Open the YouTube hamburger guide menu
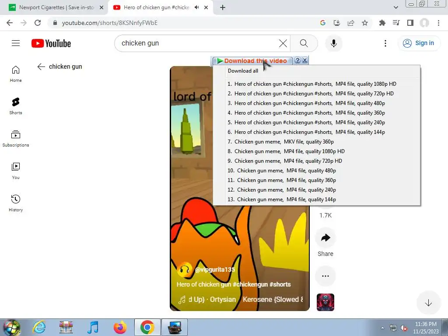 coord(16,43)
